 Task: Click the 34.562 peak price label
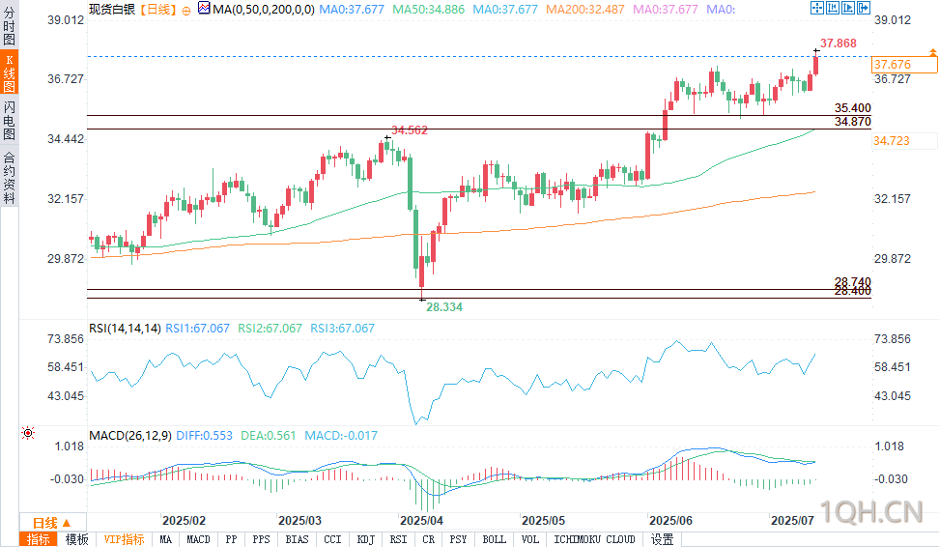409,130
